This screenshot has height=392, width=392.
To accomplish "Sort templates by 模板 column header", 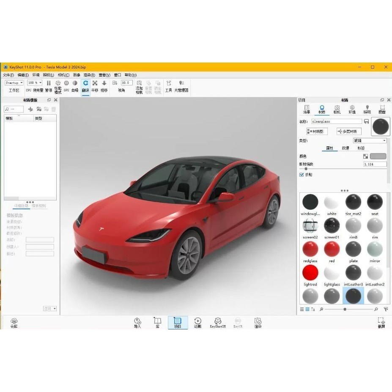I will (x=19, y=118).
